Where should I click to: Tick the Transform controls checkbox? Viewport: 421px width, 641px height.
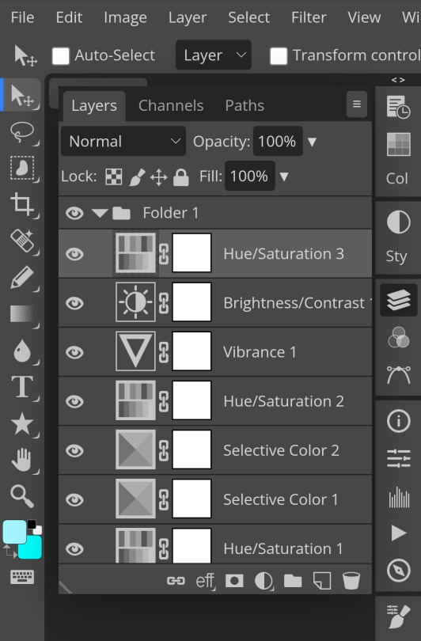(x=279, y=55)
